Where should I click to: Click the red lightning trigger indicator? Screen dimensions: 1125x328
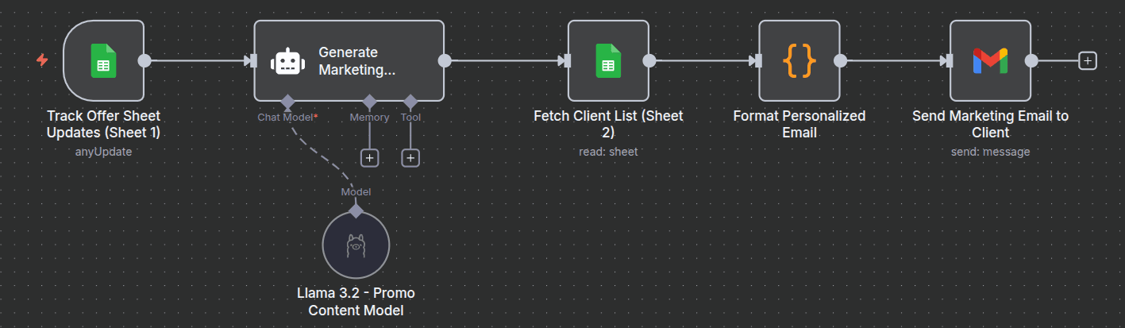coord(42,60)
